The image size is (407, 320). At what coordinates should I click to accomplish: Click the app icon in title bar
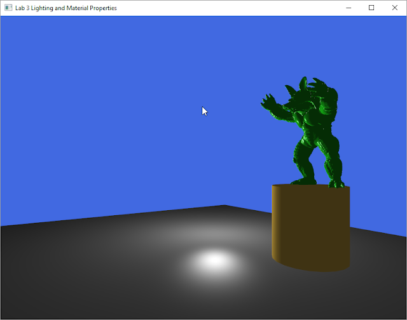pyautogui.click(x=8, y=8)
